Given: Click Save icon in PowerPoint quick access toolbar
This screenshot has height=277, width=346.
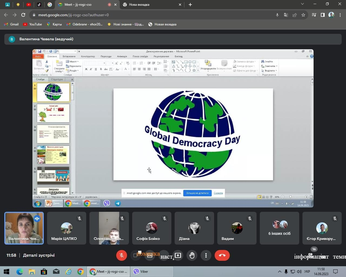Looking at the screenshot, I should (39, 51).
